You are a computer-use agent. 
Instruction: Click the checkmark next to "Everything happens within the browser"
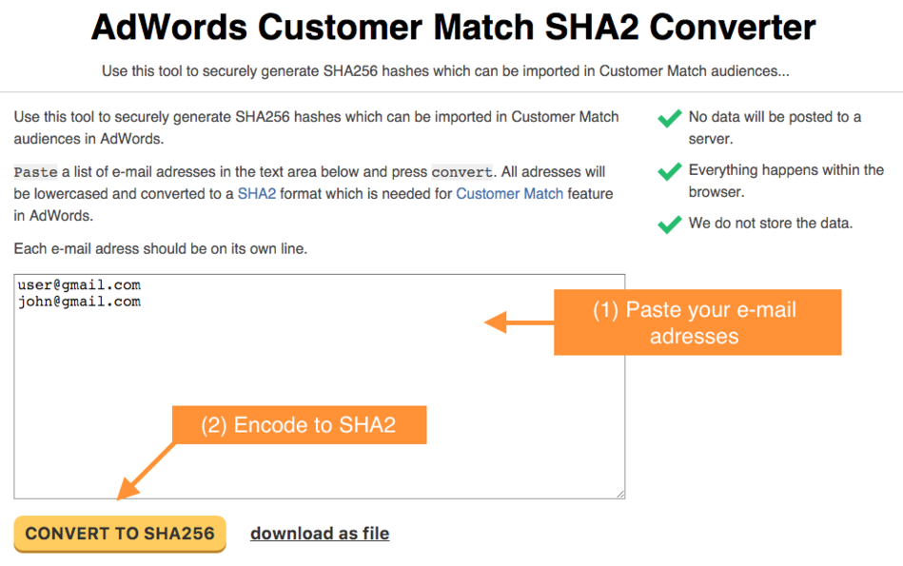tap(670, 172)
